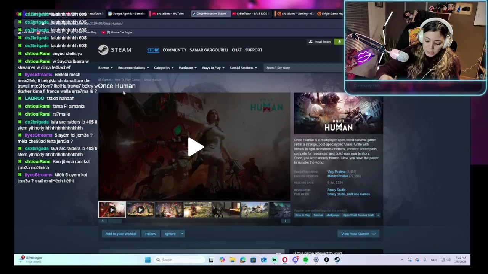Expand the Special Sections dropdown

point(243,67)
